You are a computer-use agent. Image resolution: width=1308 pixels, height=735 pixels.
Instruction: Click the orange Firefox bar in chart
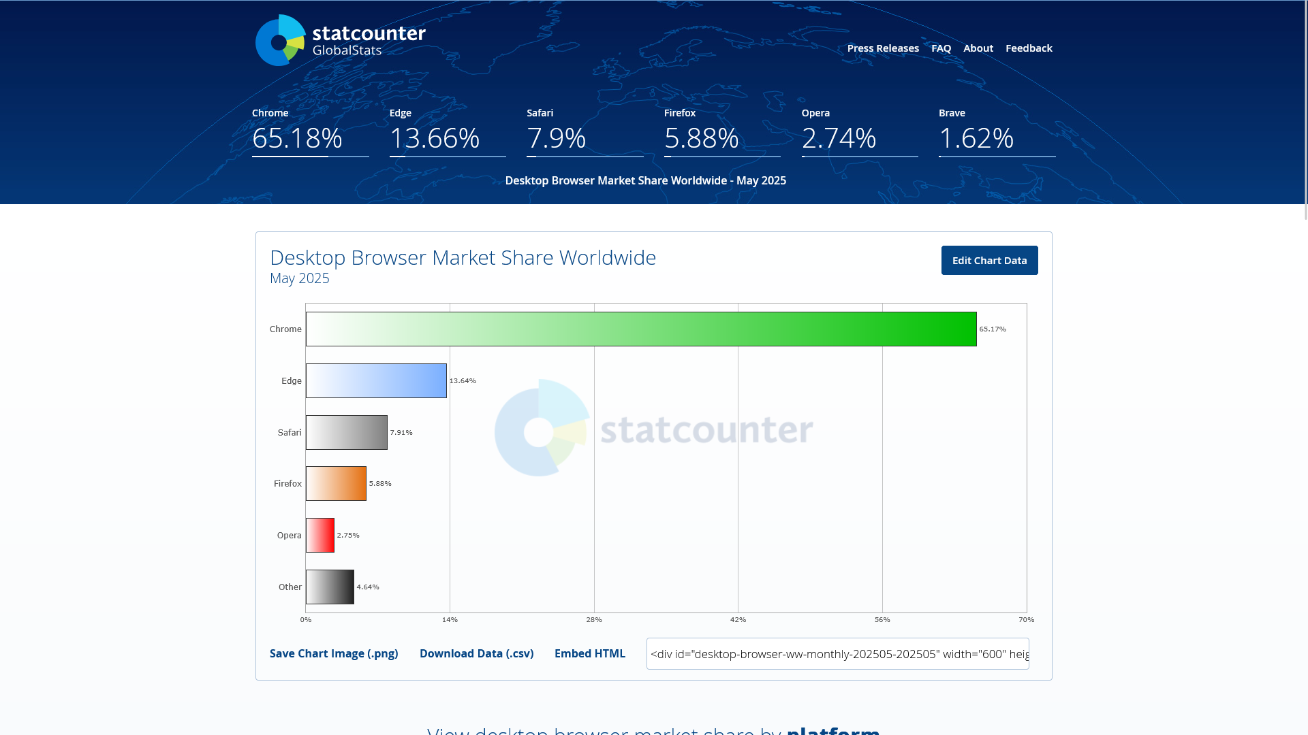[336, 484]
